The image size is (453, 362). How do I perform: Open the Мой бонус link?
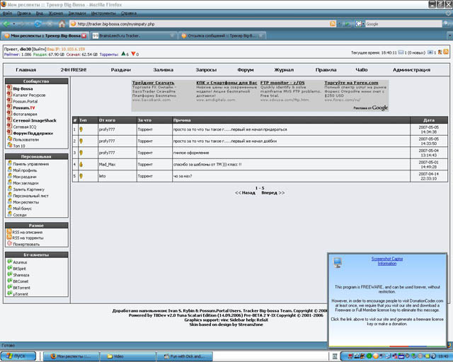22,209
